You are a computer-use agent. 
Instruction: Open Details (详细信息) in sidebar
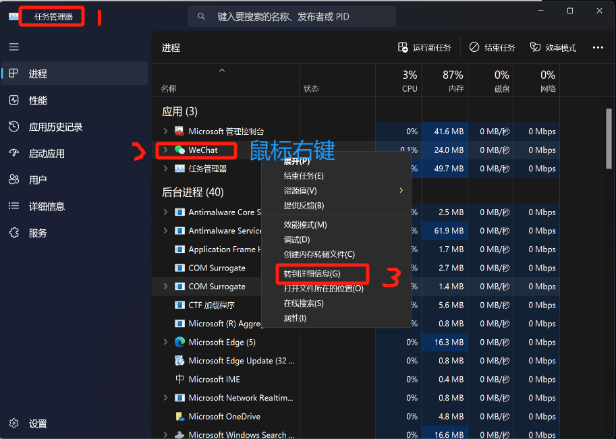[x=75, y=206]
